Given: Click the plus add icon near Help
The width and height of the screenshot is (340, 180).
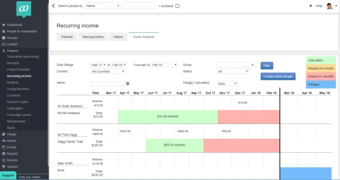Looking at the screenshot, I should [x=310, y=6].
